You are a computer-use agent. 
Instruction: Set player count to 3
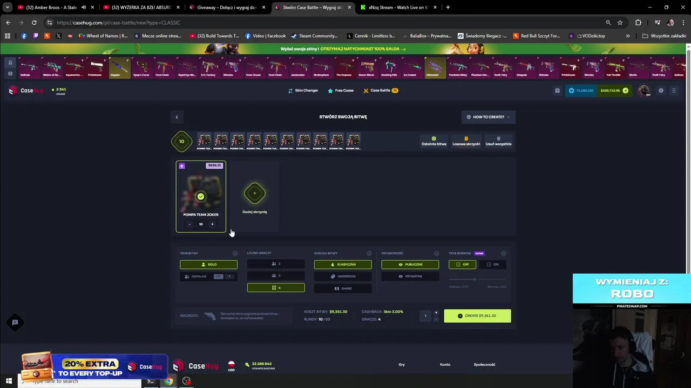click(x=276, y=276)
